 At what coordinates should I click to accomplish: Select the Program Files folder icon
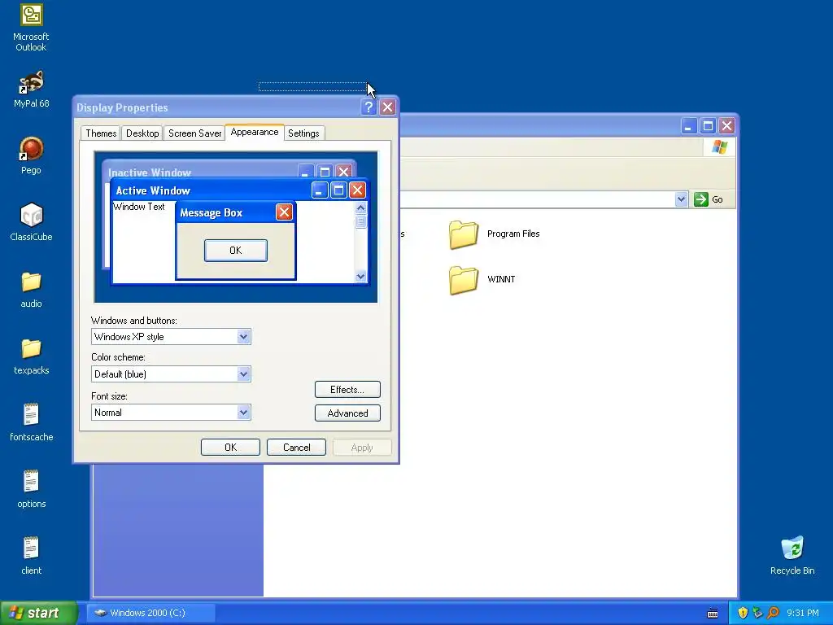click(463, 235)
